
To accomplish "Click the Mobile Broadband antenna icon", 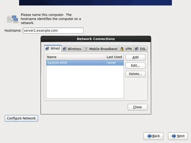I will tap(86, 49).
